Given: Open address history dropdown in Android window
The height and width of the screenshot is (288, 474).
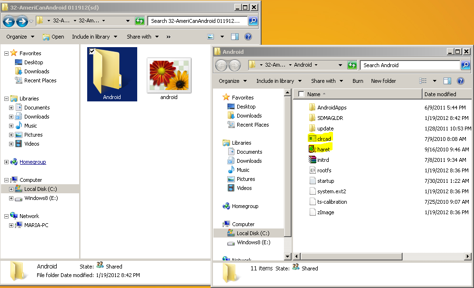Looking at the screenshot, I should pyautogui.click(x=340, y=65).
